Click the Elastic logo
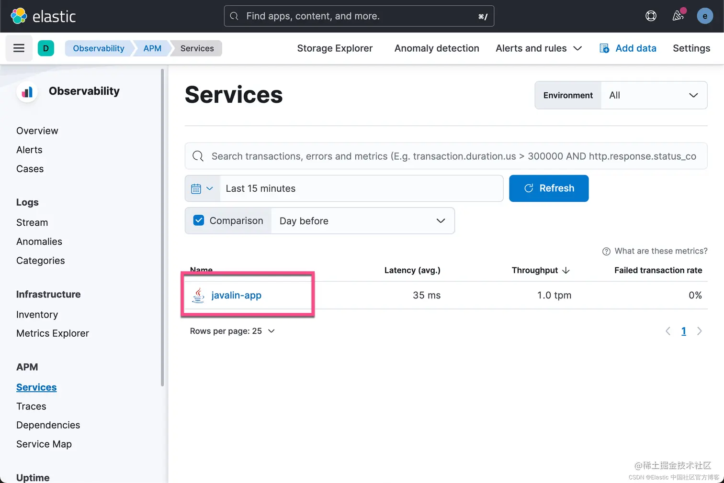The height and width of the screenshot is (483, 724). pos(43,16)
